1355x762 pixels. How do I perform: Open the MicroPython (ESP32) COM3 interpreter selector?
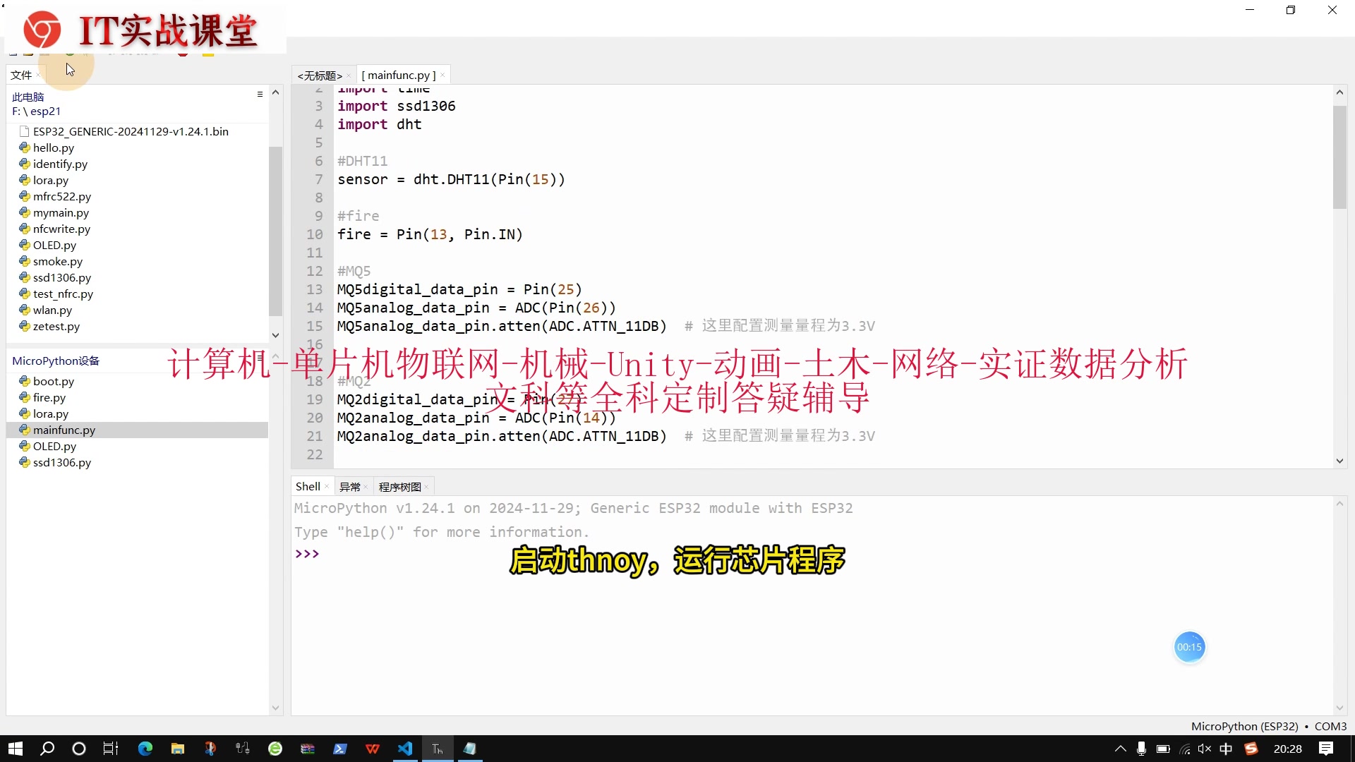[1268, 726]
